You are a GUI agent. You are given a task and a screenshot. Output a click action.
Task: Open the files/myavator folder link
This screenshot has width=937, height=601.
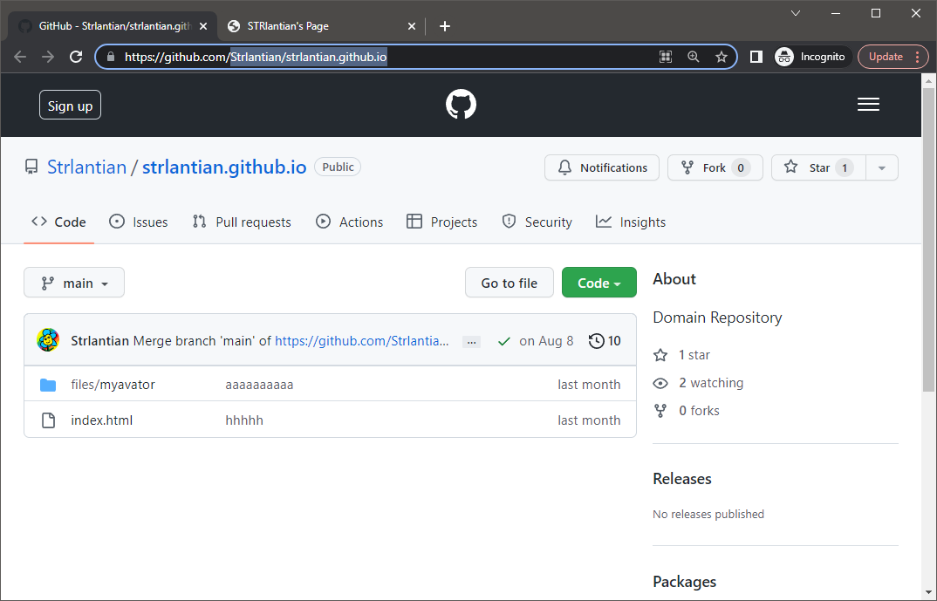tap(113, 385)
